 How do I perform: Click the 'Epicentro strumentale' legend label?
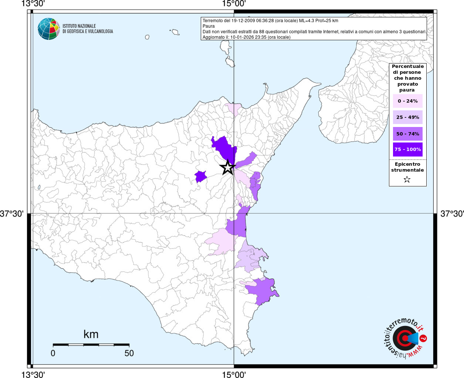(x=407, y=167)
